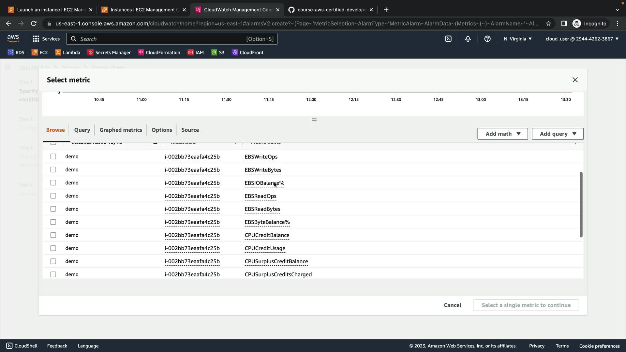Open the CloudShell icon in top navigation
This screenshot has height=352, width=626.
click(448, 39)
